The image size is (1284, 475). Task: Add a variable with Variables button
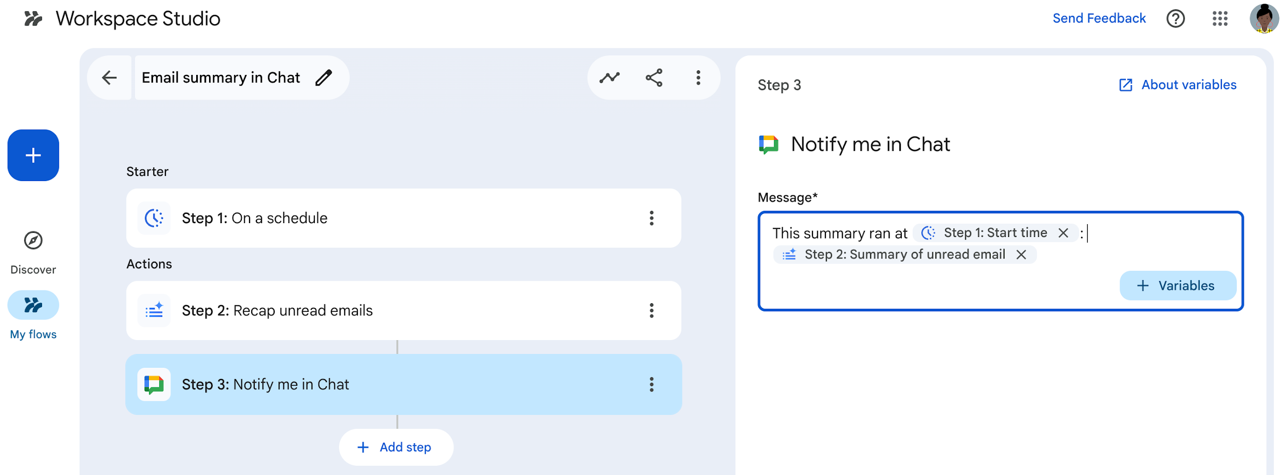pyautogui.click(x=1178, y=286)
